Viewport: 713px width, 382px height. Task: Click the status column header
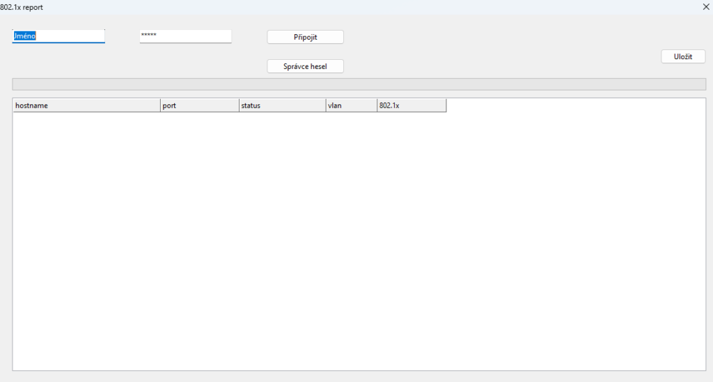(x=281, y=106)
